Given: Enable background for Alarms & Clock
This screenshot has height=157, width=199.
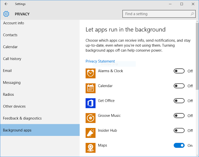Looking at the screenshot, I should point(179,71).
